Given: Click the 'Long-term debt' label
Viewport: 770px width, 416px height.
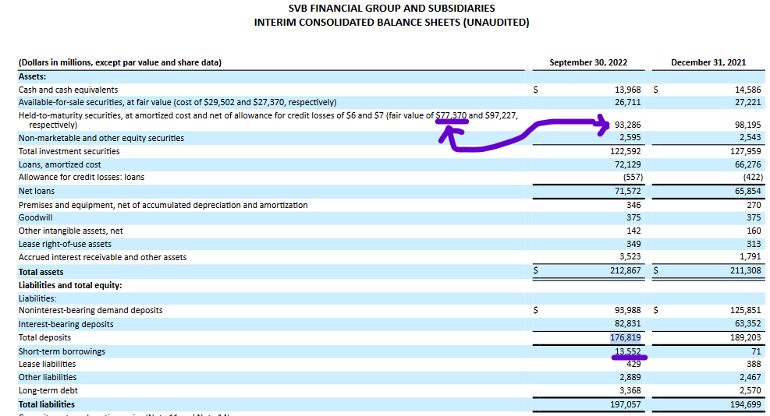Looking at the screenshot, I should click(x=48, y=391).
